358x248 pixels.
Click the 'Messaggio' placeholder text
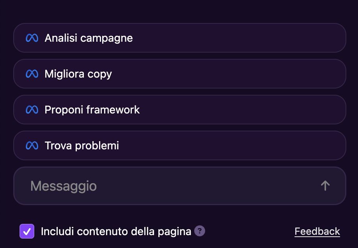(x=64, y=186)
